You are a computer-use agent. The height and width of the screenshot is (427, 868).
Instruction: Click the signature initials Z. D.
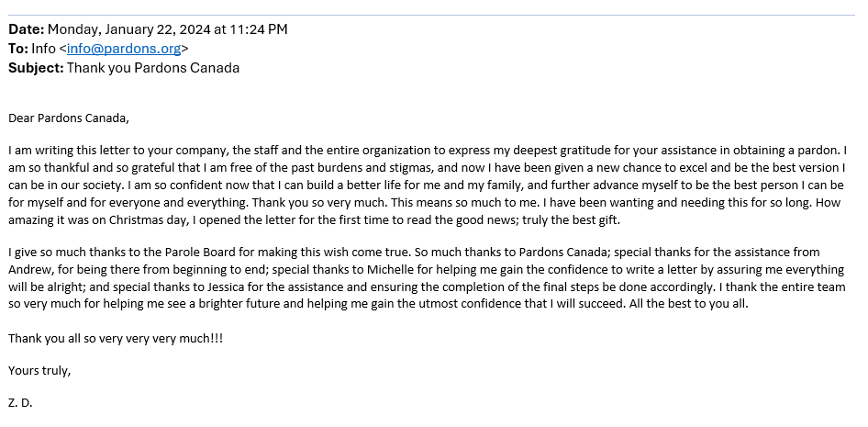pyautogui.click(x=20, y=402)
